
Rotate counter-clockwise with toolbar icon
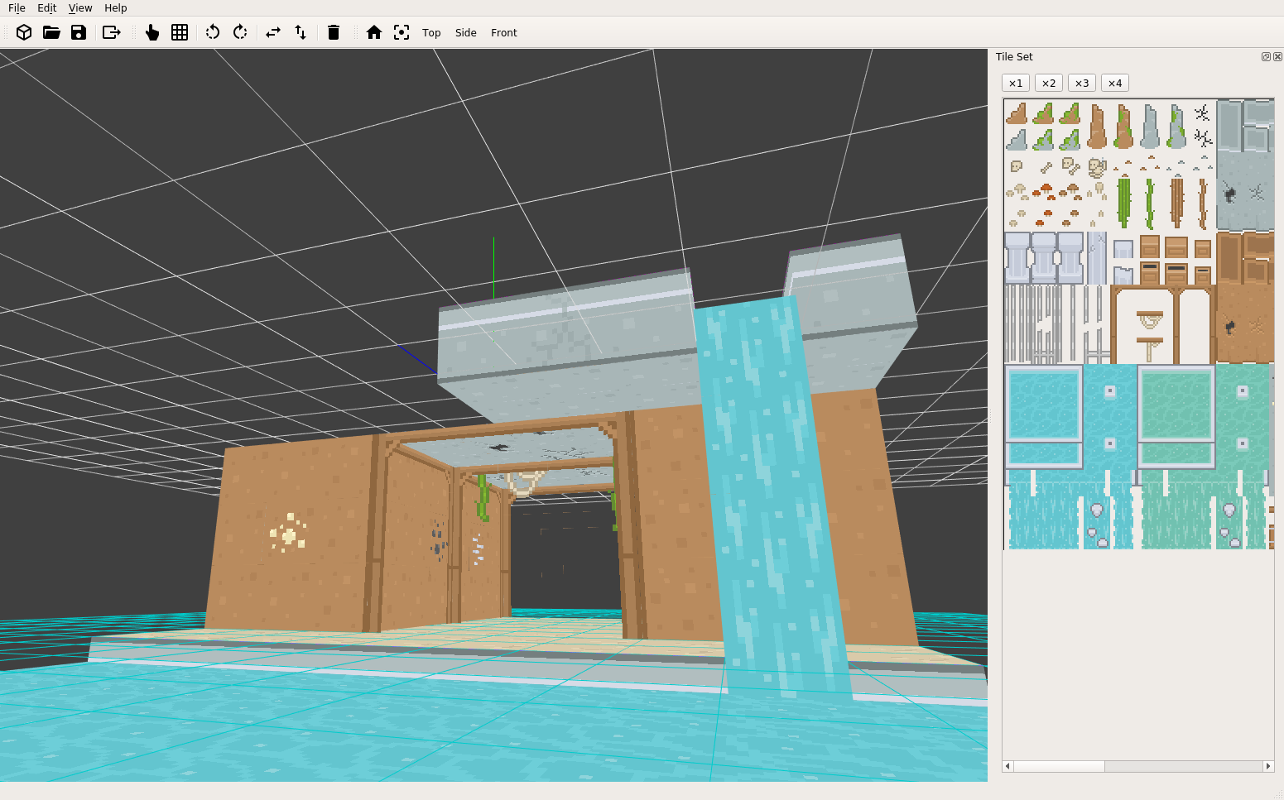point(213,32)
